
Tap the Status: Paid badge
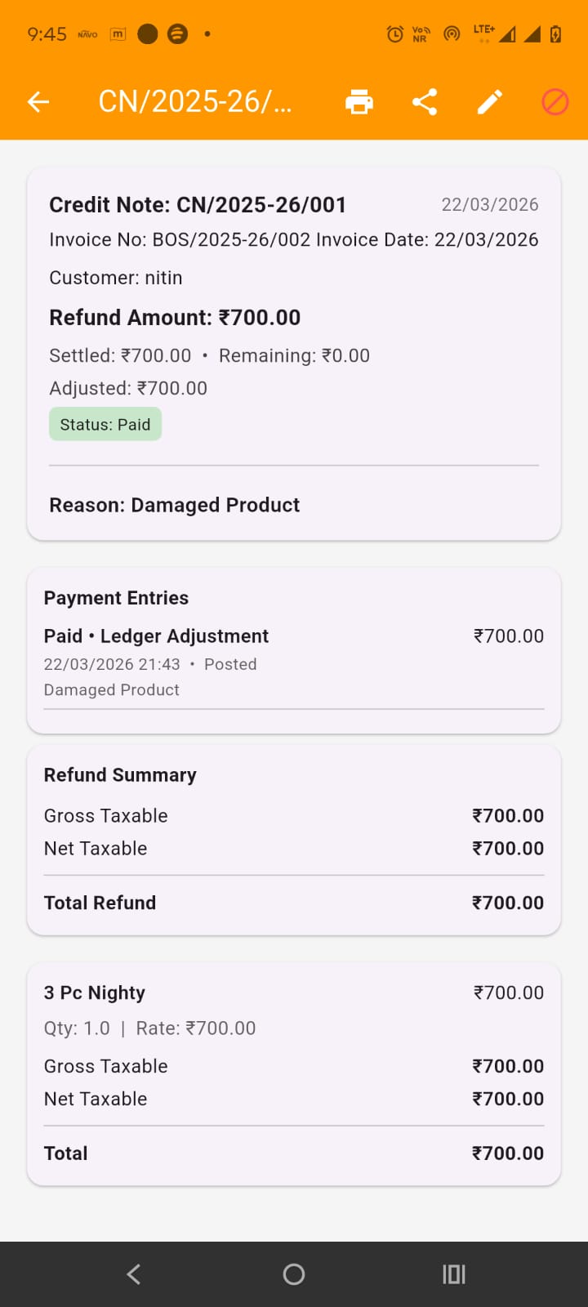[105, 425]
